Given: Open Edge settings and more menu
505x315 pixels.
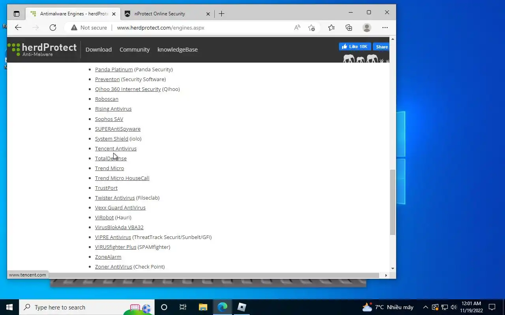Looking at the screenshot, I should pyautogui.click(x=385, y=28).
